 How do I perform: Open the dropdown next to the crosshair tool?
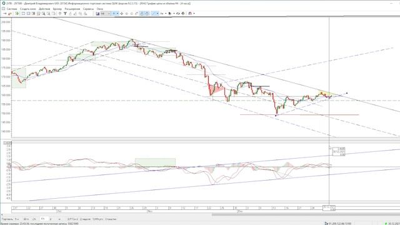point(117,13)
